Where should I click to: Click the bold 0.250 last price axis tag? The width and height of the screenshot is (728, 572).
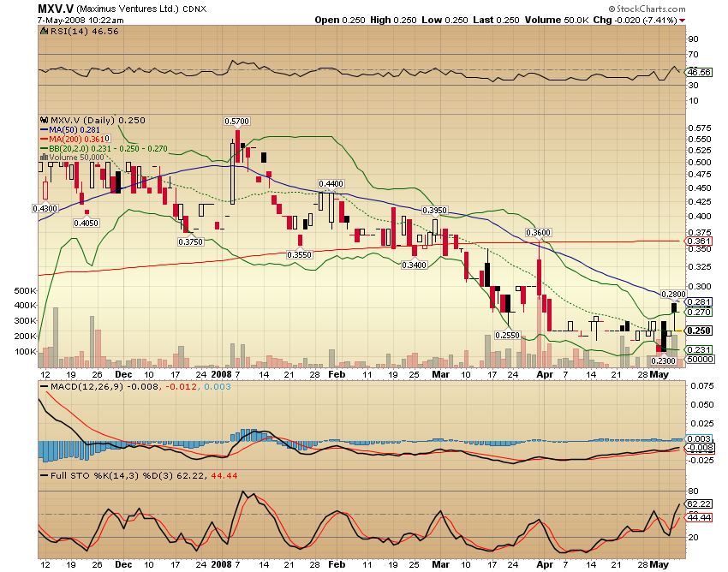699,331
